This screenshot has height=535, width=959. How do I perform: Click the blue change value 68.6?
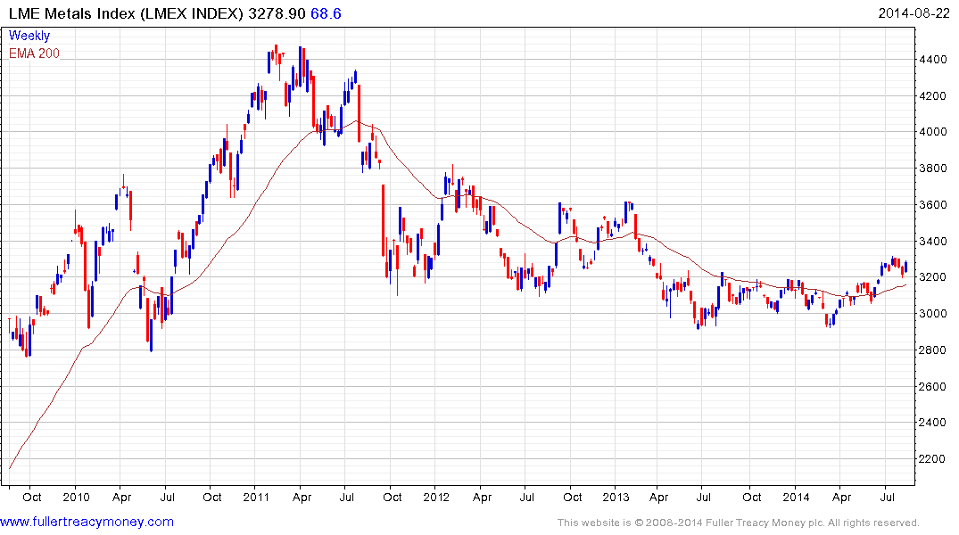click(x=326, y=13)
